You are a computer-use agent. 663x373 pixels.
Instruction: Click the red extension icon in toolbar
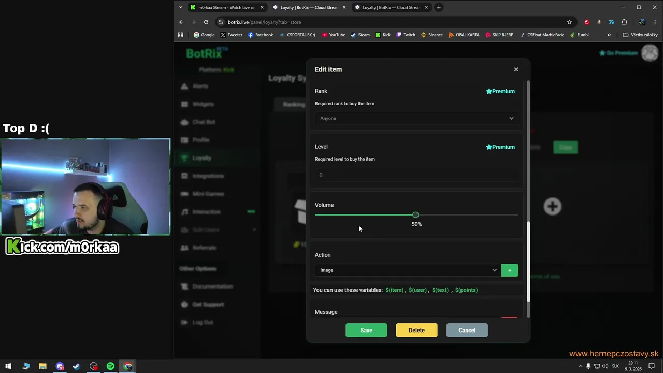(587, 22)
